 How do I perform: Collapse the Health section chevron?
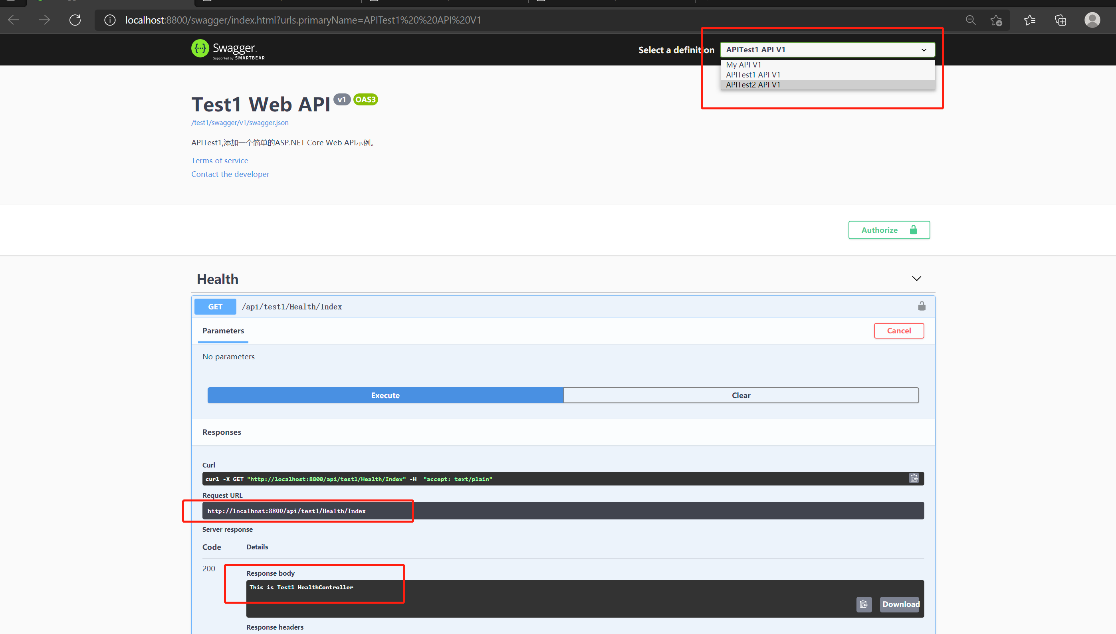tap(917, 279)
